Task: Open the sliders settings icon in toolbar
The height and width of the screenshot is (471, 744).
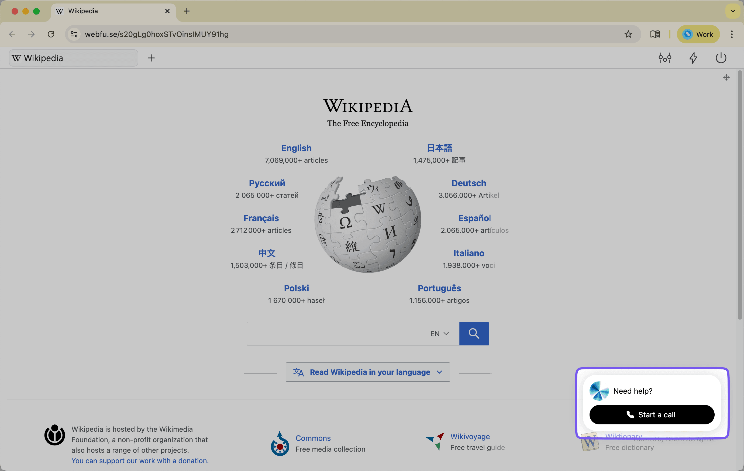Action: [664, 58]
